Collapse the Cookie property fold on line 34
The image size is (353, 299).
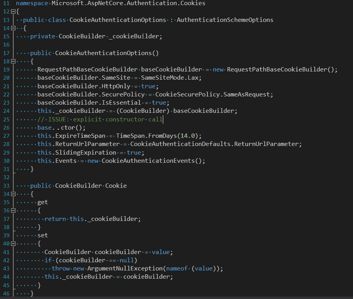13,194
